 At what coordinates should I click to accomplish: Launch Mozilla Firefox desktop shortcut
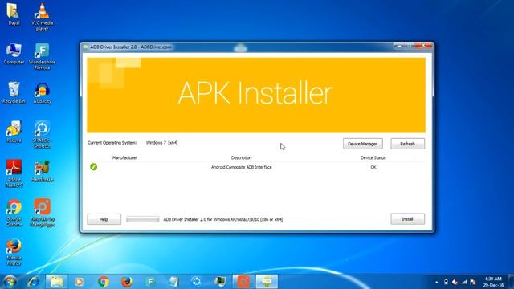point(14,252)
